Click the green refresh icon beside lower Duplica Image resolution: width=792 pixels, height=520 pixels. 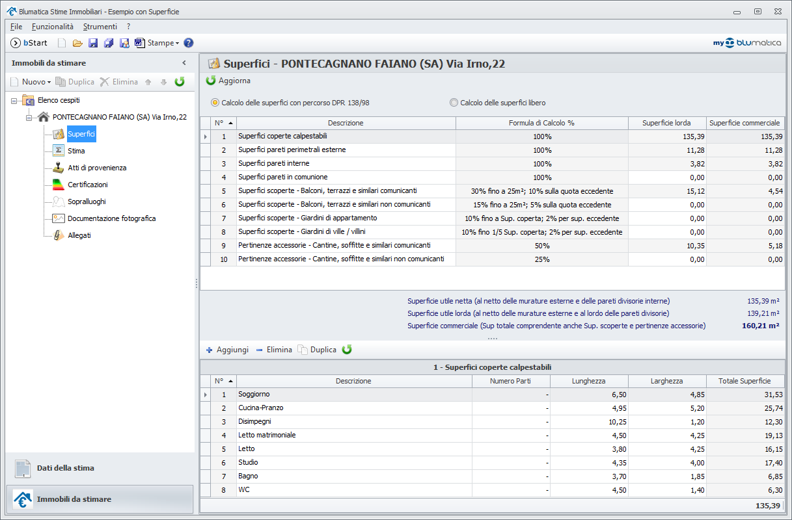point(347,350)
